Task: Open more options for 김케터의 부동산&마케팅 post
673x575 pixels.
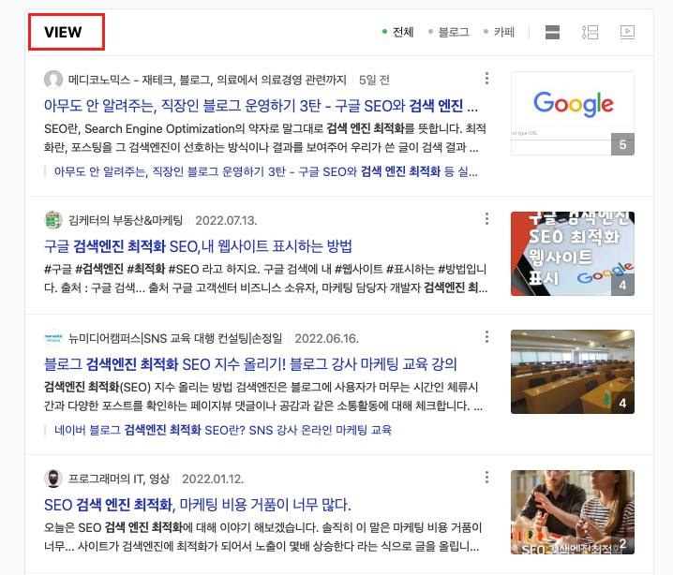Action: tap(486, 219)
